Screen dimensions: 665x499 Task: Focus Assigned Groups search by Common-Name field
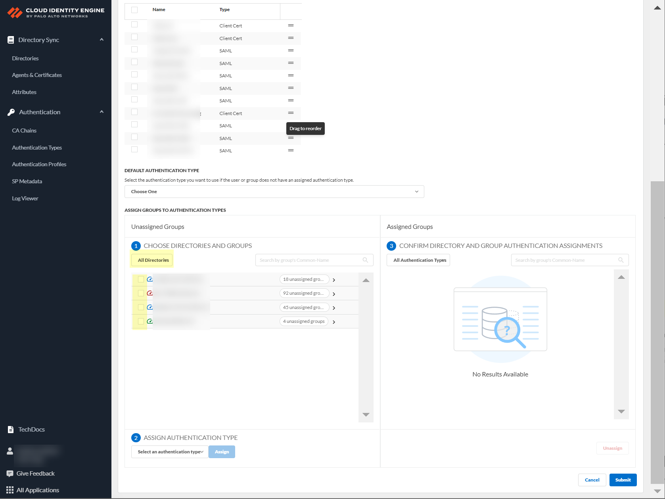(x=570, y=260)
